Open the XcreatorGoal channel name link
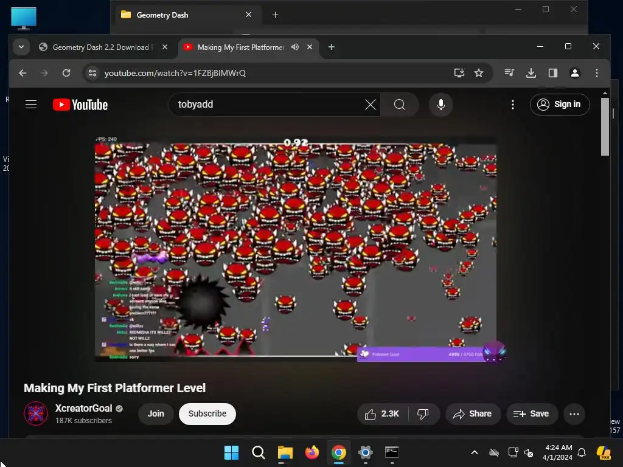The height and width of the screenshot is (467, 623). point(83,408)
